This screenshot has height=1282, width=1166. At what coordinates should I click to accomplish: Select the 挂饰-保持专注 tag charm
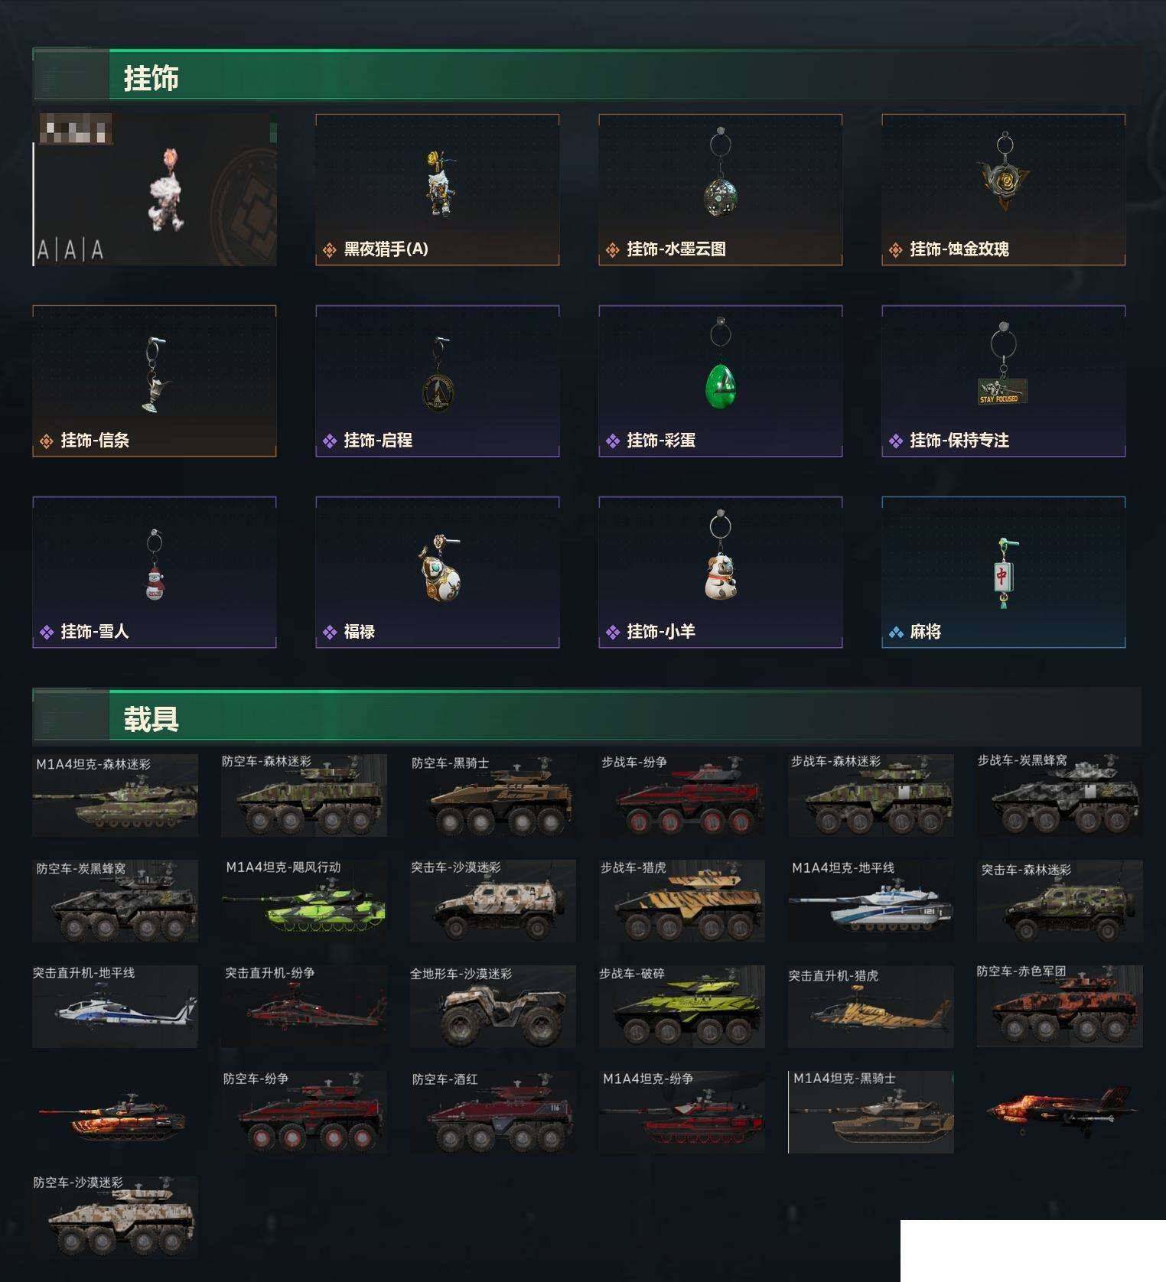click(x=1003, y=381)
